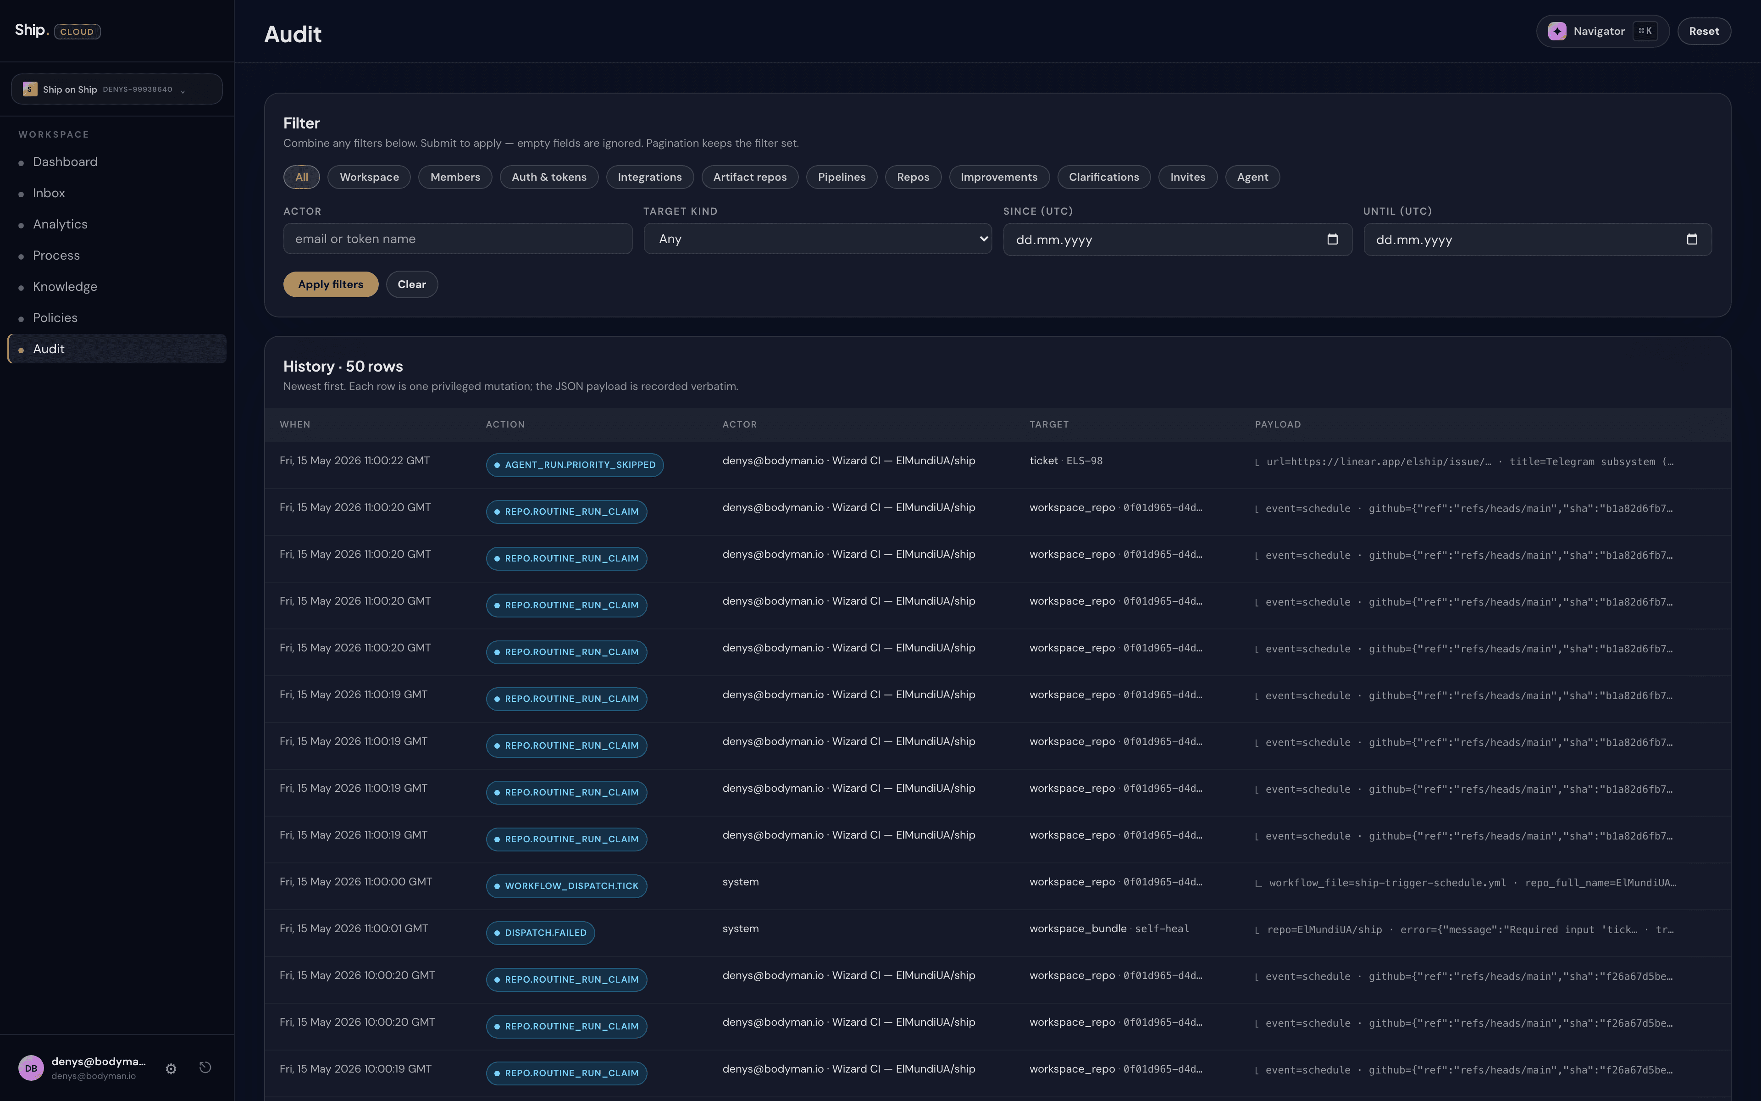1761x1101 pixels.
Task: Select the Artifact repos filter chip
Action: coord(749,177)
